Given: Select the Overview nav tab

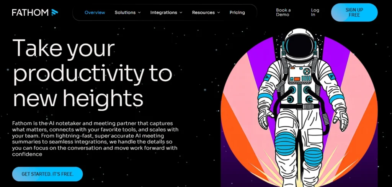Looking at the screenshot, I should point(95,13).
